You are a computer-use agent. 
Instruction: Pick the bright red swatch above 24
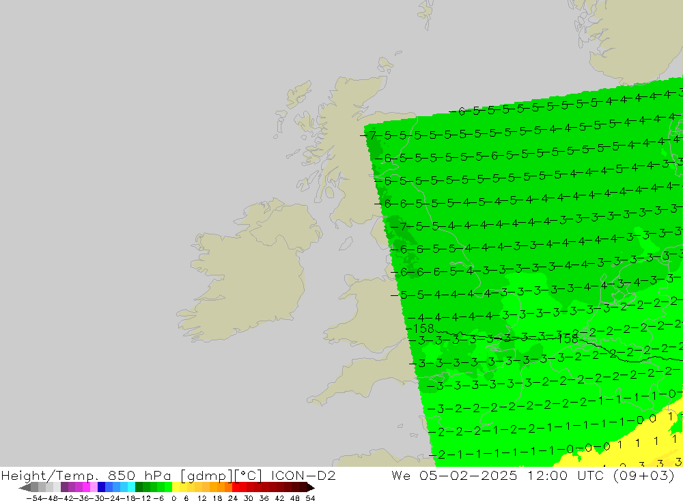coord(236,487)
